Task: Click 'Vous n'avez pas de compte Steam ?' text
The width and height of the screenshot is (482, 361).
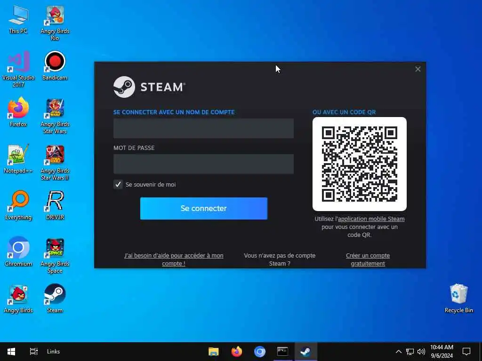Action: pyautogui.click(x=280, y=259)
